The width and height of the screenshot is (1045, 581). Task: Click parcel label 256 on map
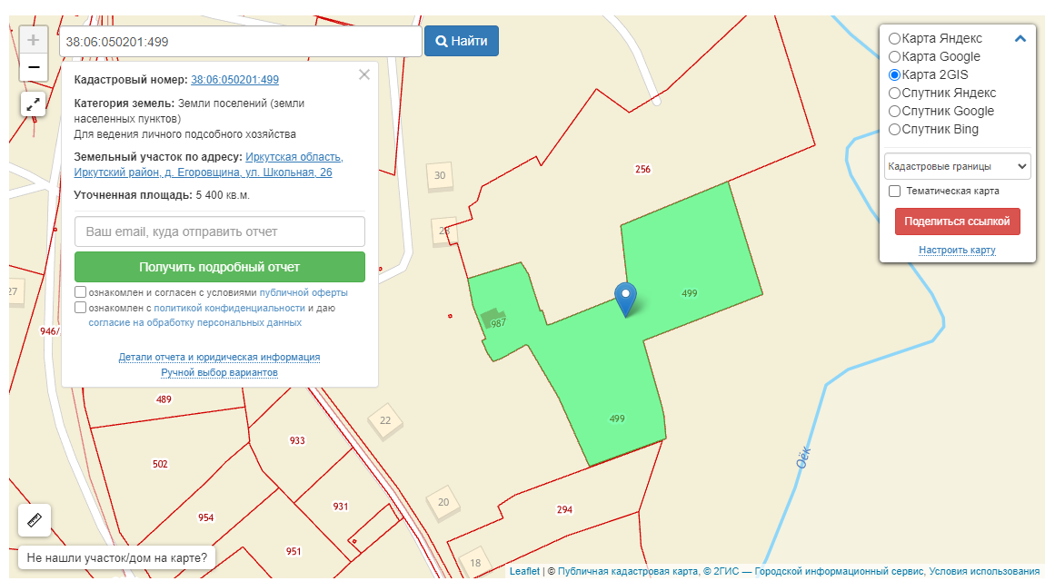pos(642,169)
